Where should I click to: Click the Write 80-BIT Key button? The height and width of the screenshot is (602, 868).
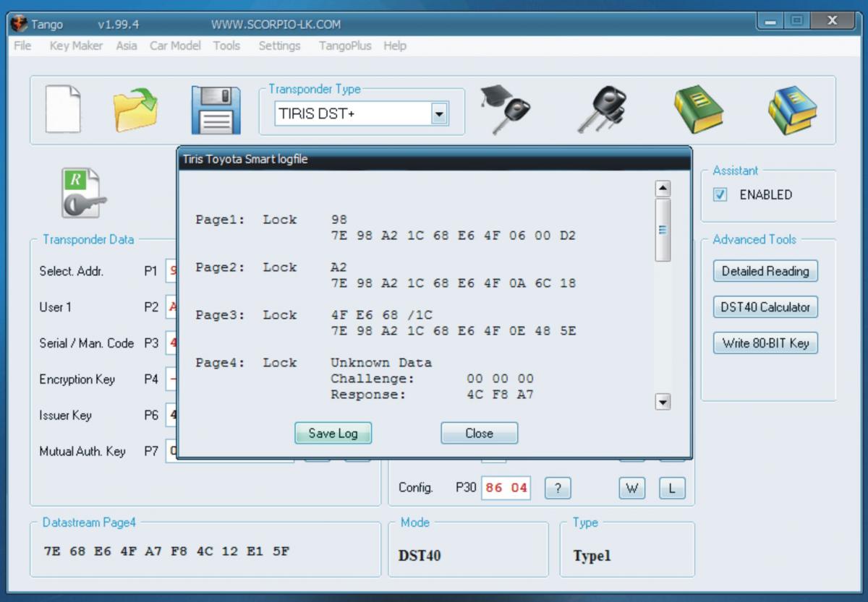coord(765,343)
